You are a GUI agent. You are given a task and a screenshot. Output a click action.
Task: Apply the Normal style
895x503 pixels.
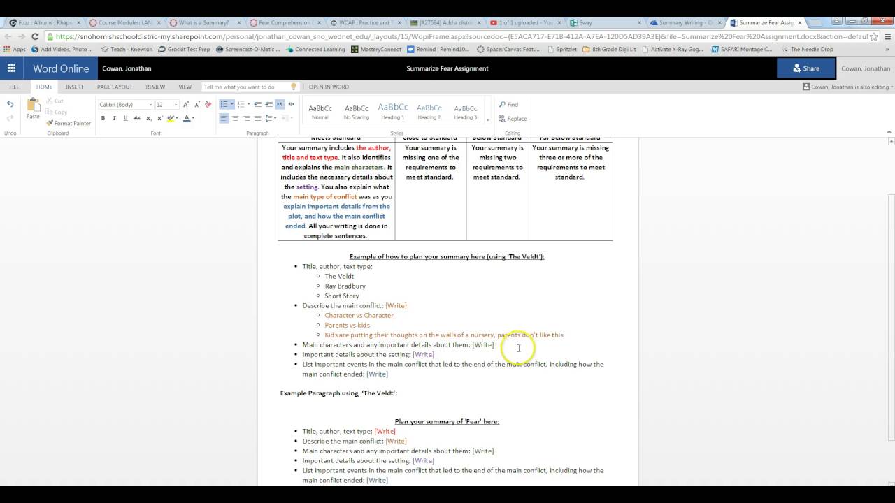point(320,111)
